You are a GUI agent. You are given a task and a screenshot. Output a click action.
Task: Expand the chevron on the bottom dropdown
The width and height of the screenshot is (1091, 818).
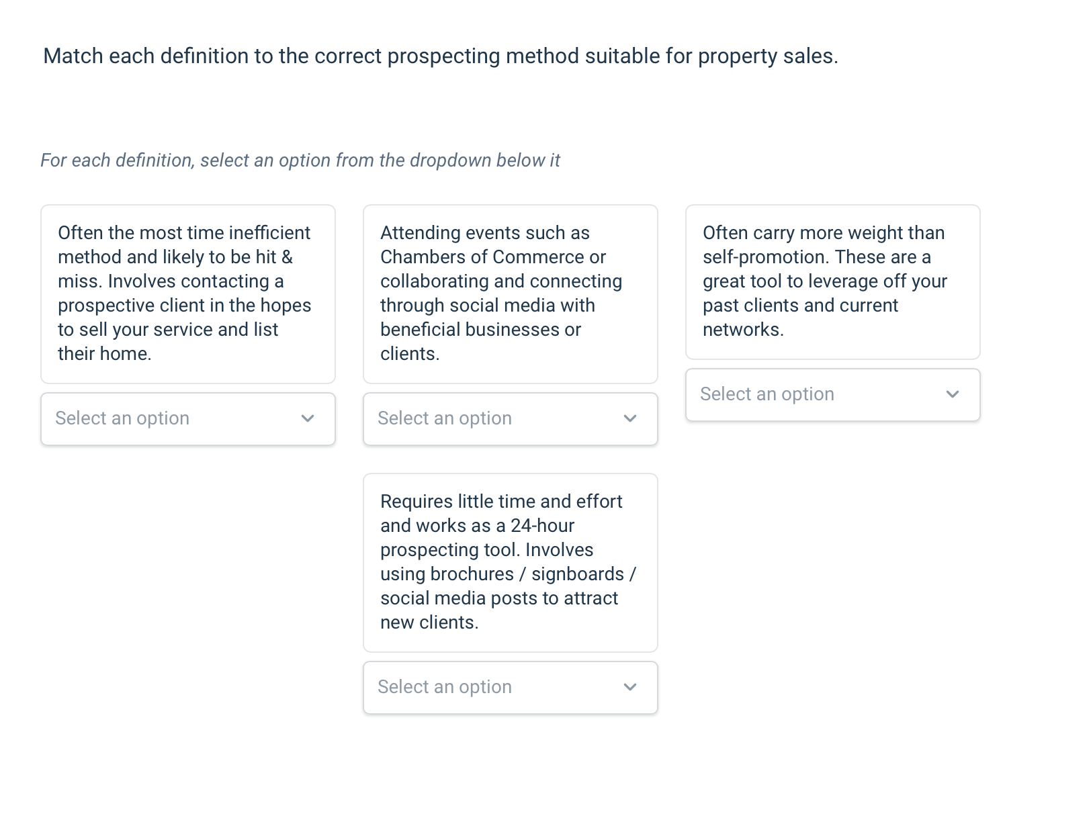pyautogui.click(x=630, y=687)
